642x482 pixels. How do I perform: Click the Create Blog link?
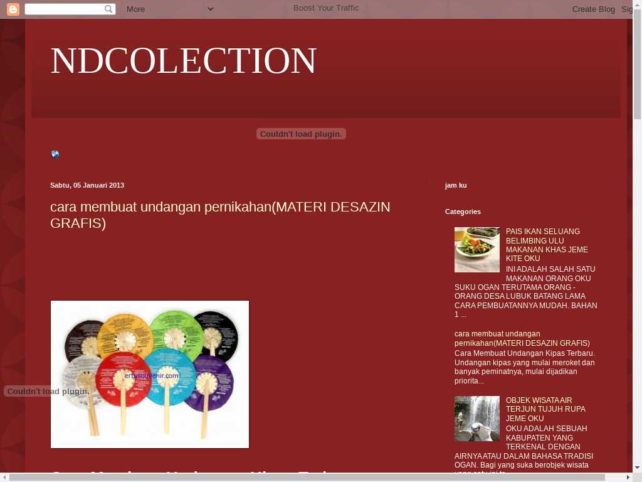(x=593, y=9)
